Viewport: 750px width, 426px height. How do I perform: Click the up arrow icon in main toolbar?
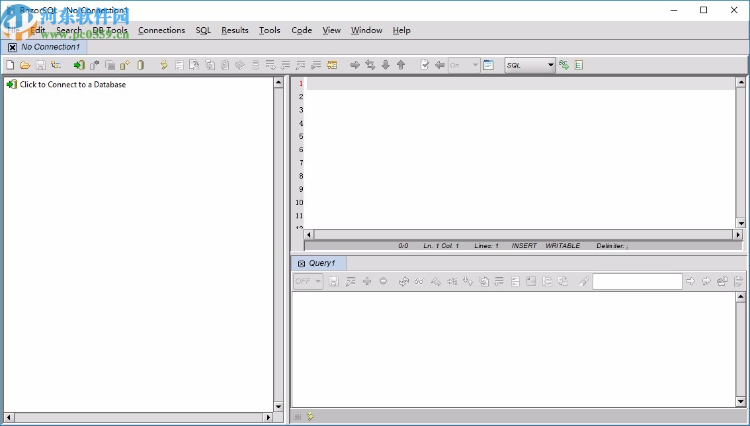(x=400, y=65)
